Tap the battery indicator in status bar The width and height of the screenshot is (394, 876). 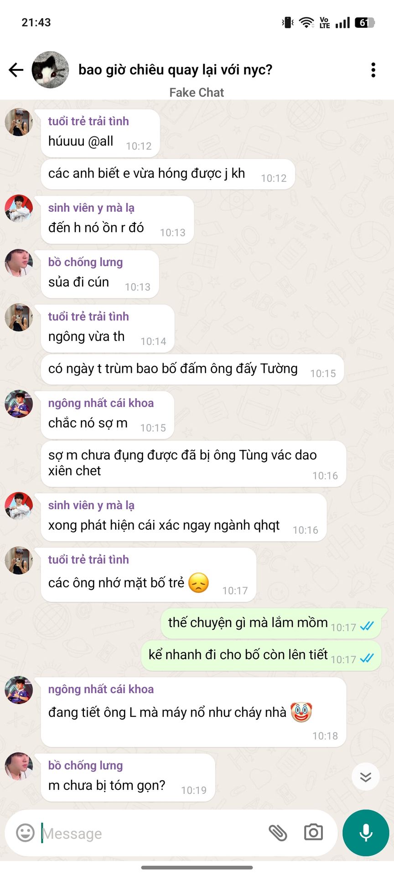point(364,22)
